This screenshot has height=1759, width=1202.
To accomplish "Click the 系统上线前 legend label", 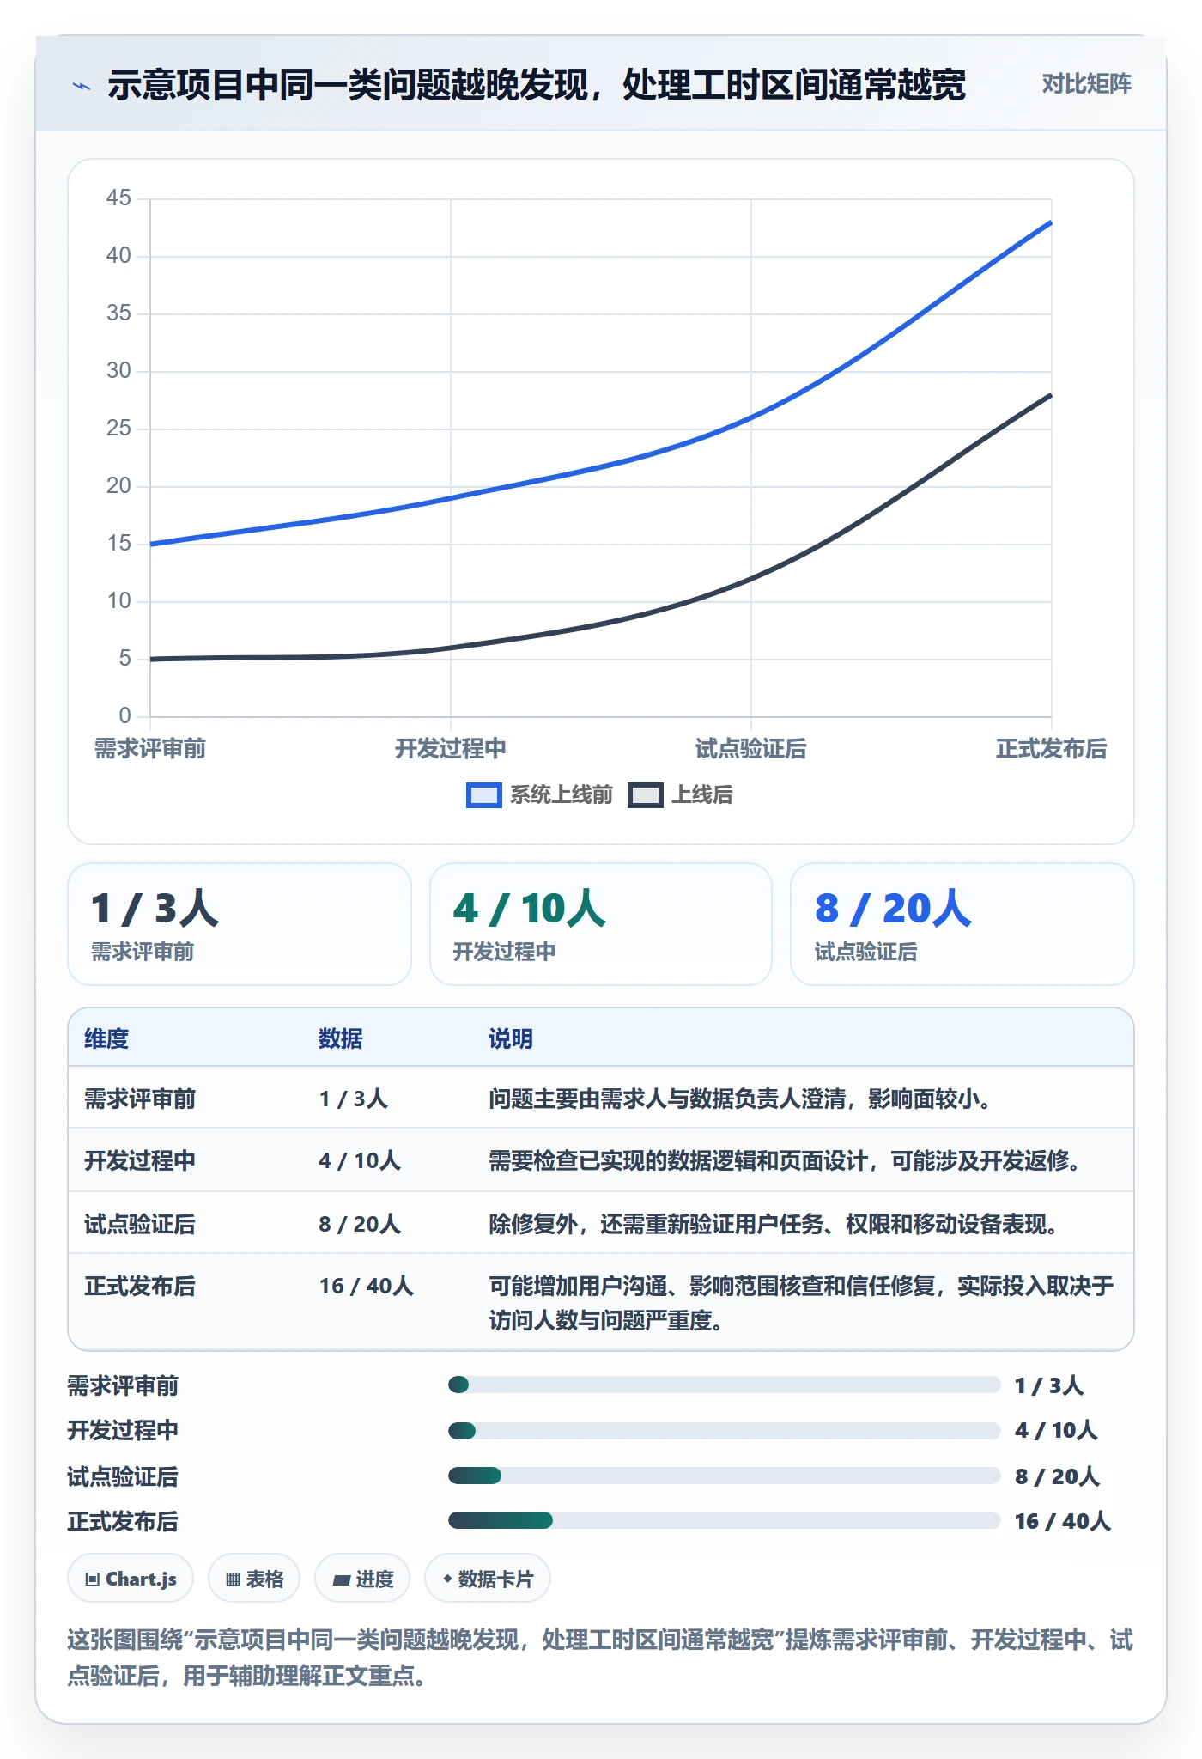I will point(562,795).
